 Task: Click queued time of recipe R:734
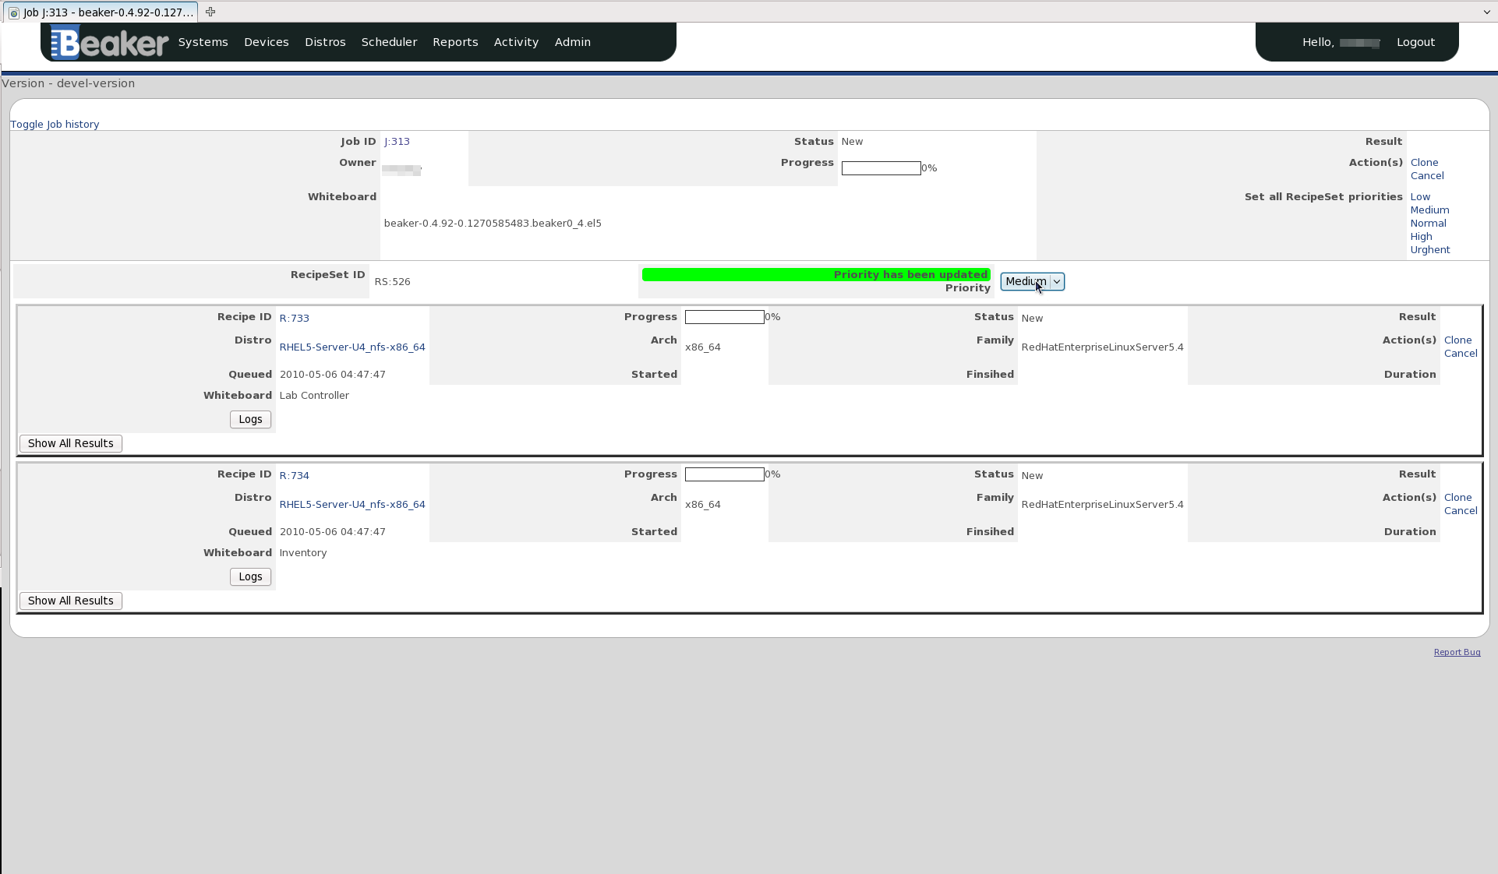pyautogui.click(x=332, y=532)
